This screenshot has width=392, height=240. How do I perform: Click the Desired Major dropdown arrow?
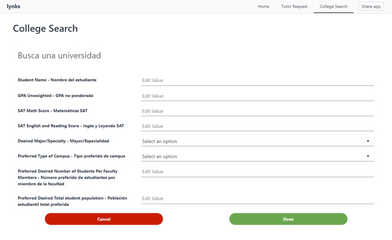click(x=368, y=141)
